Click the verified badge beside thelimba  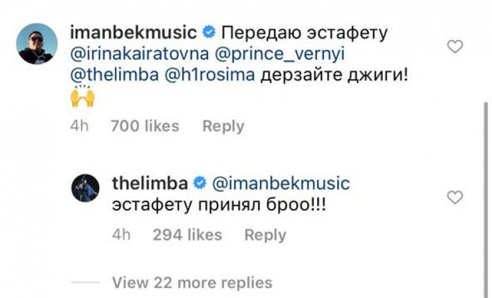click(199, 182)
